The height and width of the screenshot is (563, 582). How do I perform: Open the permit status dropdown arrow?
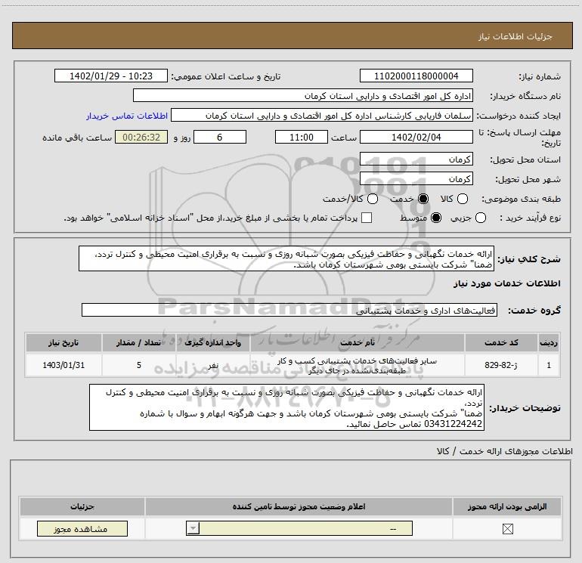coord(193,528)
